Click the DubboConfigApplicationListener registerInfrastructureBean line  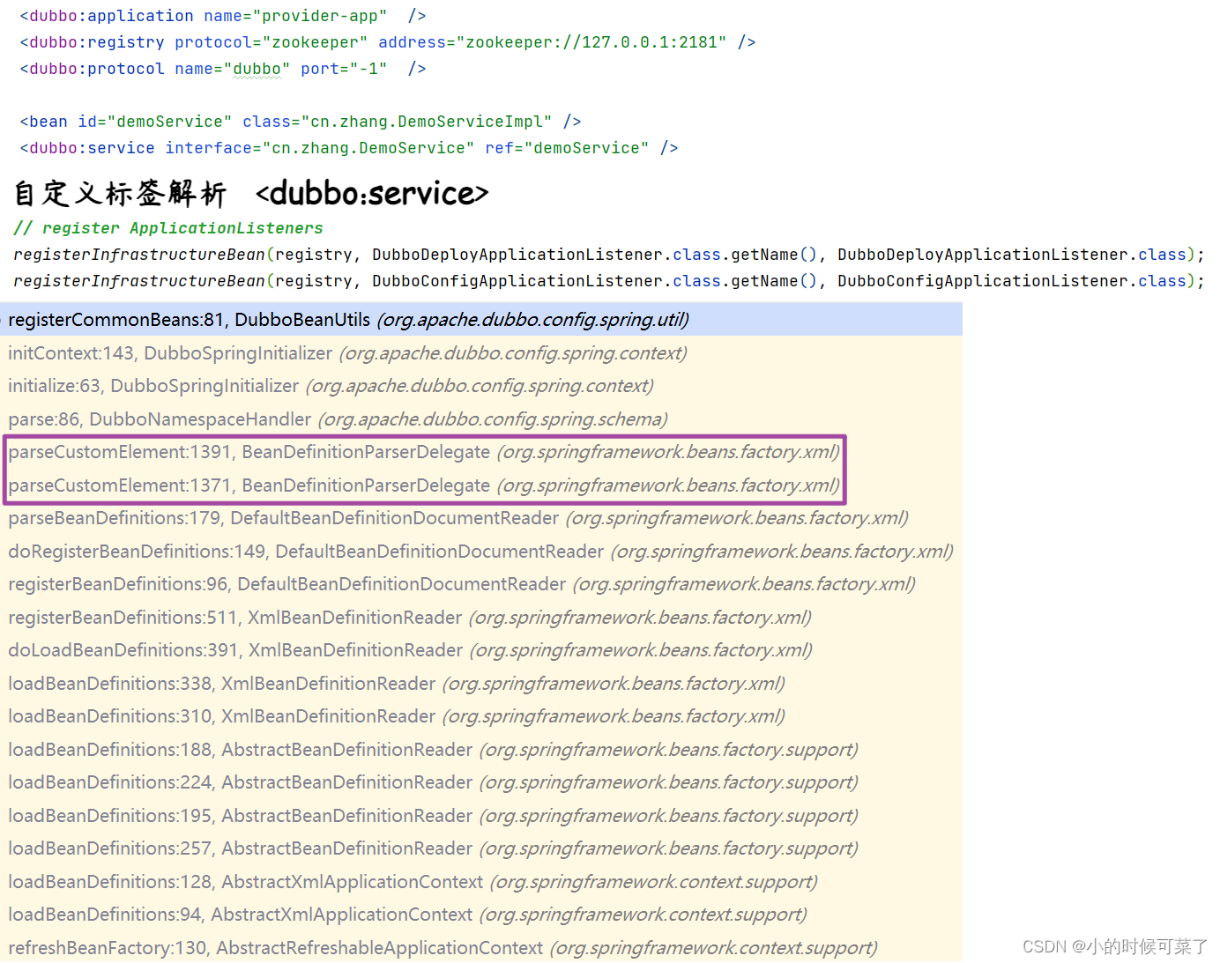point(609,281)
